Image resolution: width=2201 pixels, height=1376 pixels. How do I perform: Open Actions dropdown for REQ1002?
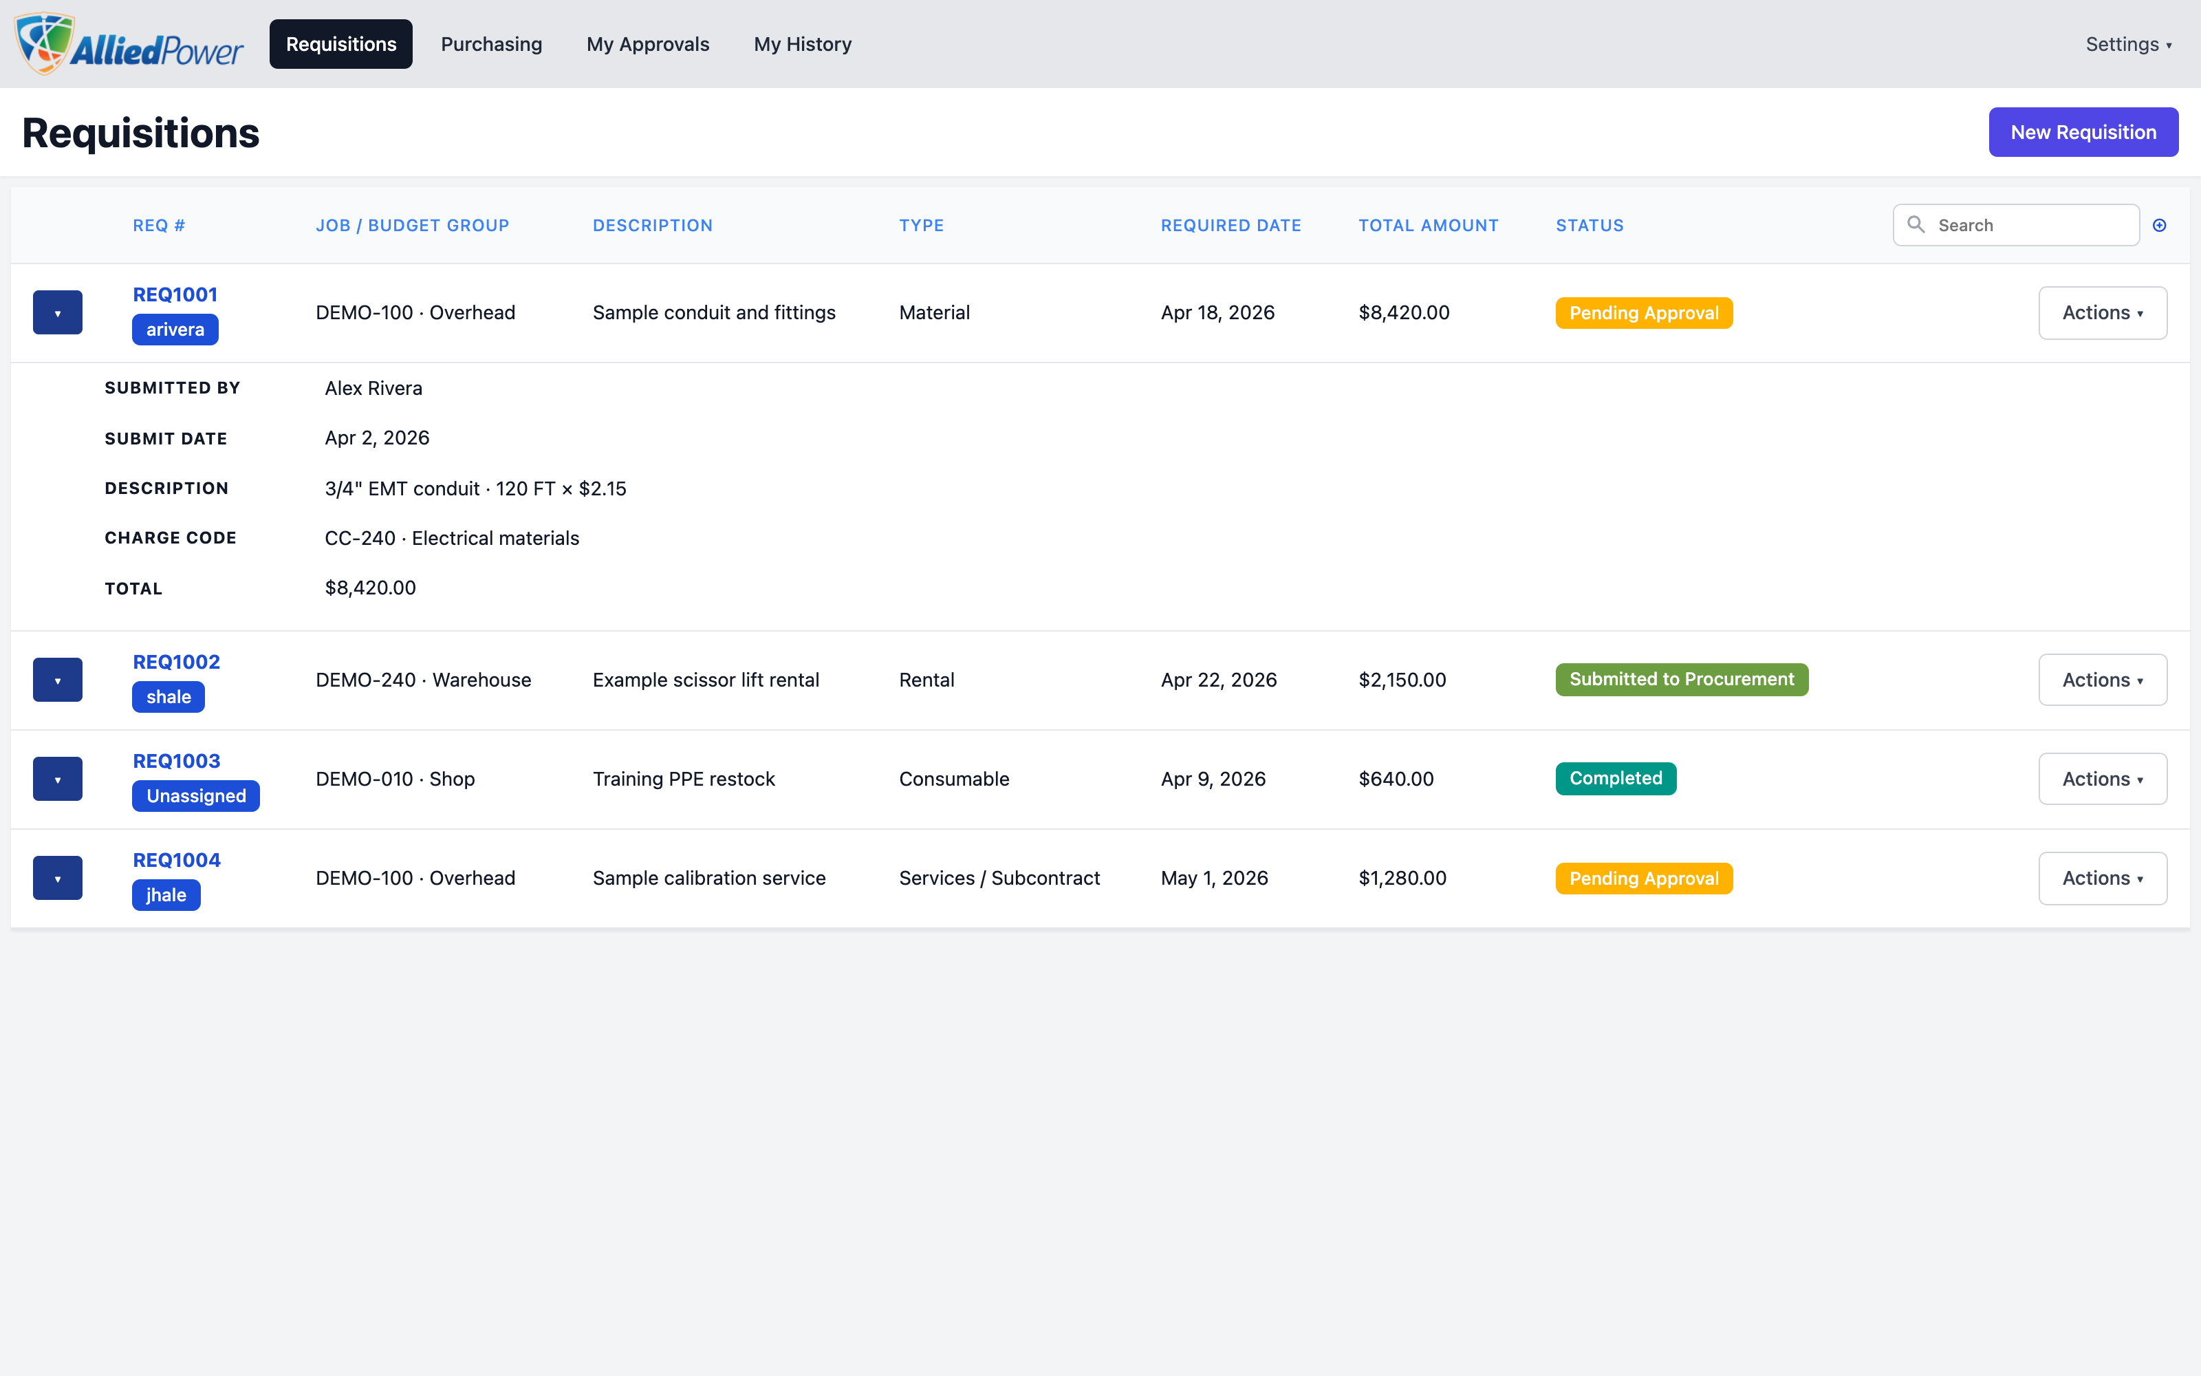click(x=2102, y=680)
